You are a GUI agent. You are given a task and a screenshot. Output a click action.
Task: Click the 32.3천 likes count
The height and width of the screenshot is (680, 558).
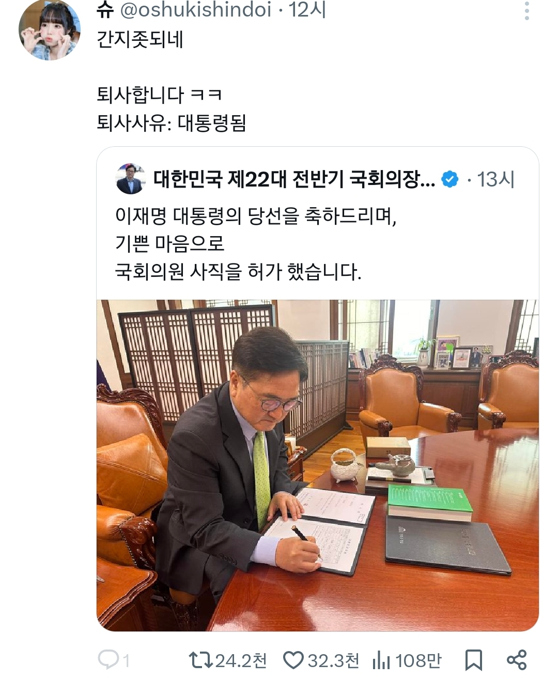(334, 660)
